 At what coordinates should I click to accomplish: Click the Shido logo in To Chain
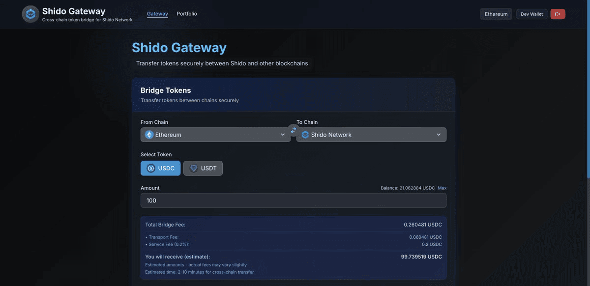305,135
